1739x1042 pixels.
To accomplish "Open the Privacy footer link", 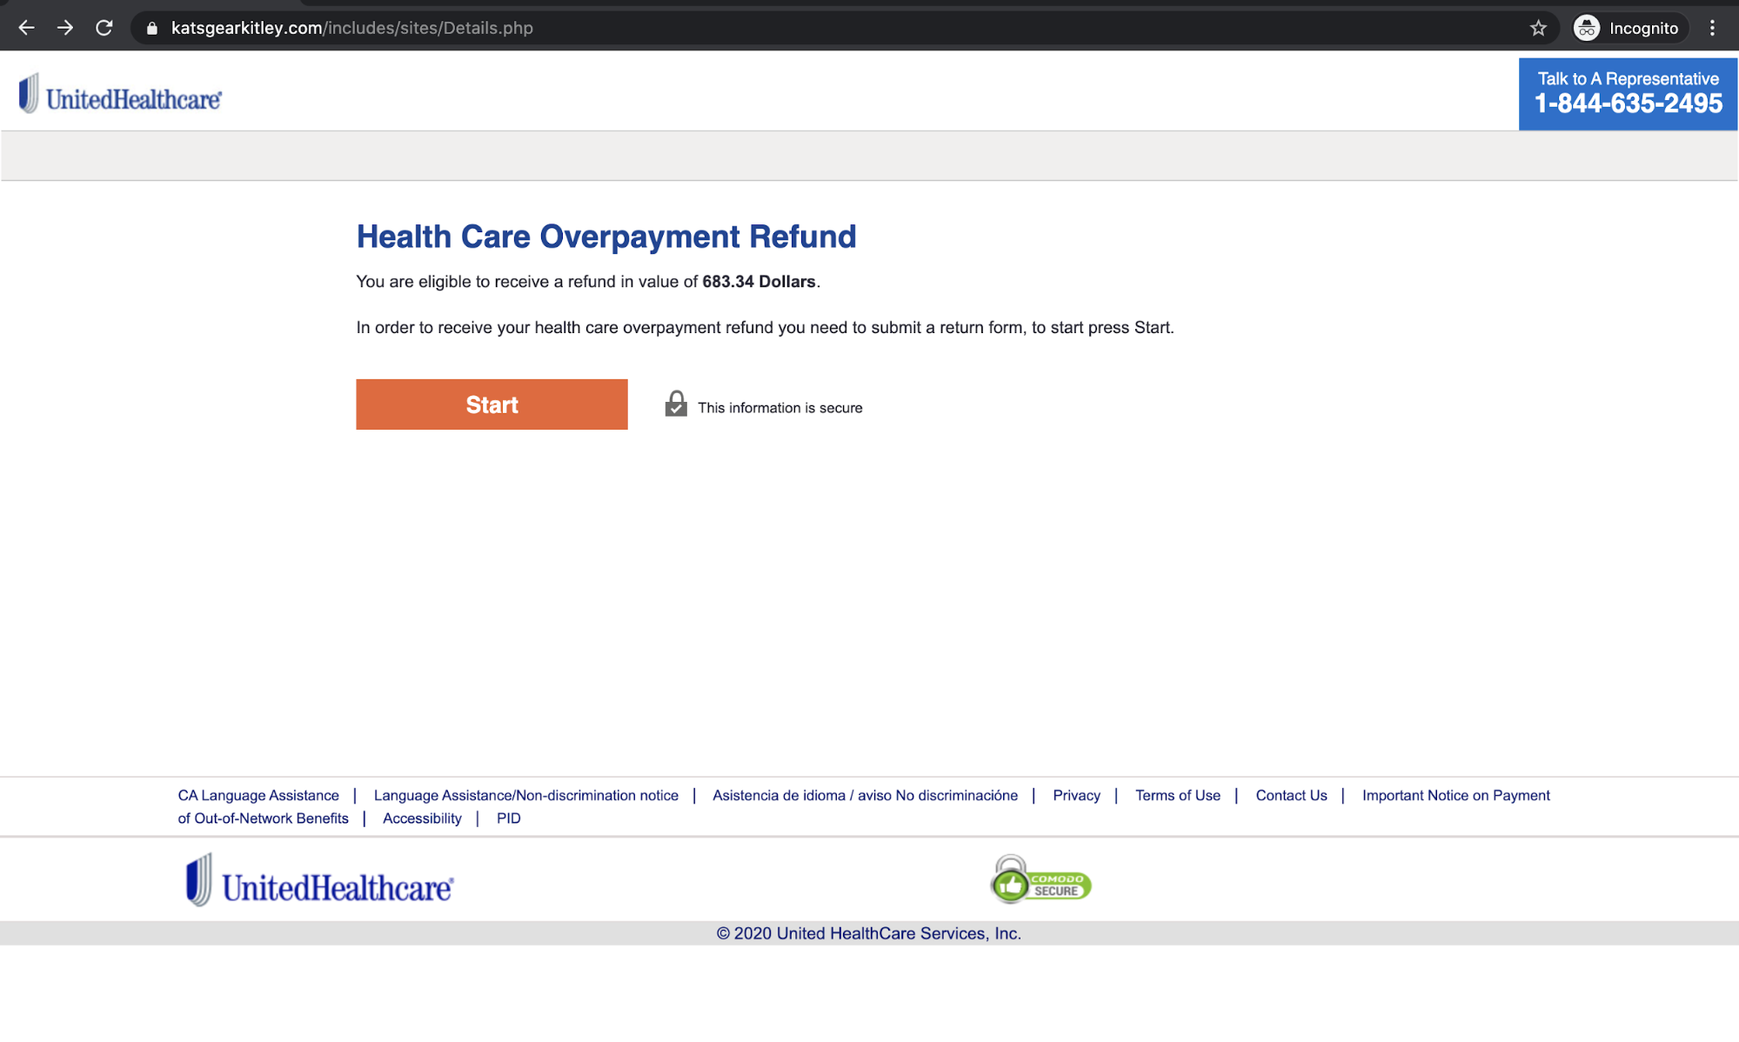I will coord(1076,795).
